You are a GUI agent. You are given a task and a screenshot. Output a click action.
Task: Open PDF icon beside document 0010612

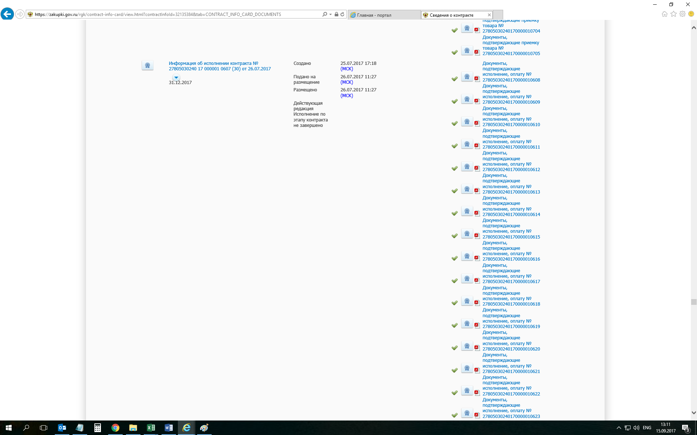coord(477,169)
